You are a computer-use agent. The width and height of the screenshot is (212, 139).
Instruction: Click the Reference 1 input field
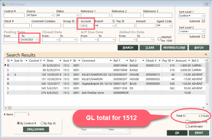[x=95, y=15]
